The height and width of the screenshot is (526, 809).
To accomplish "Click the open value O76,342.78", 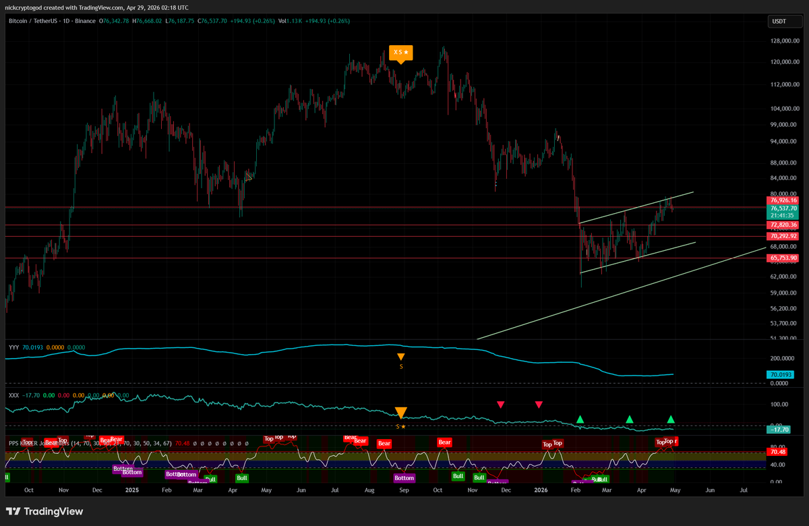I will 115,22.
